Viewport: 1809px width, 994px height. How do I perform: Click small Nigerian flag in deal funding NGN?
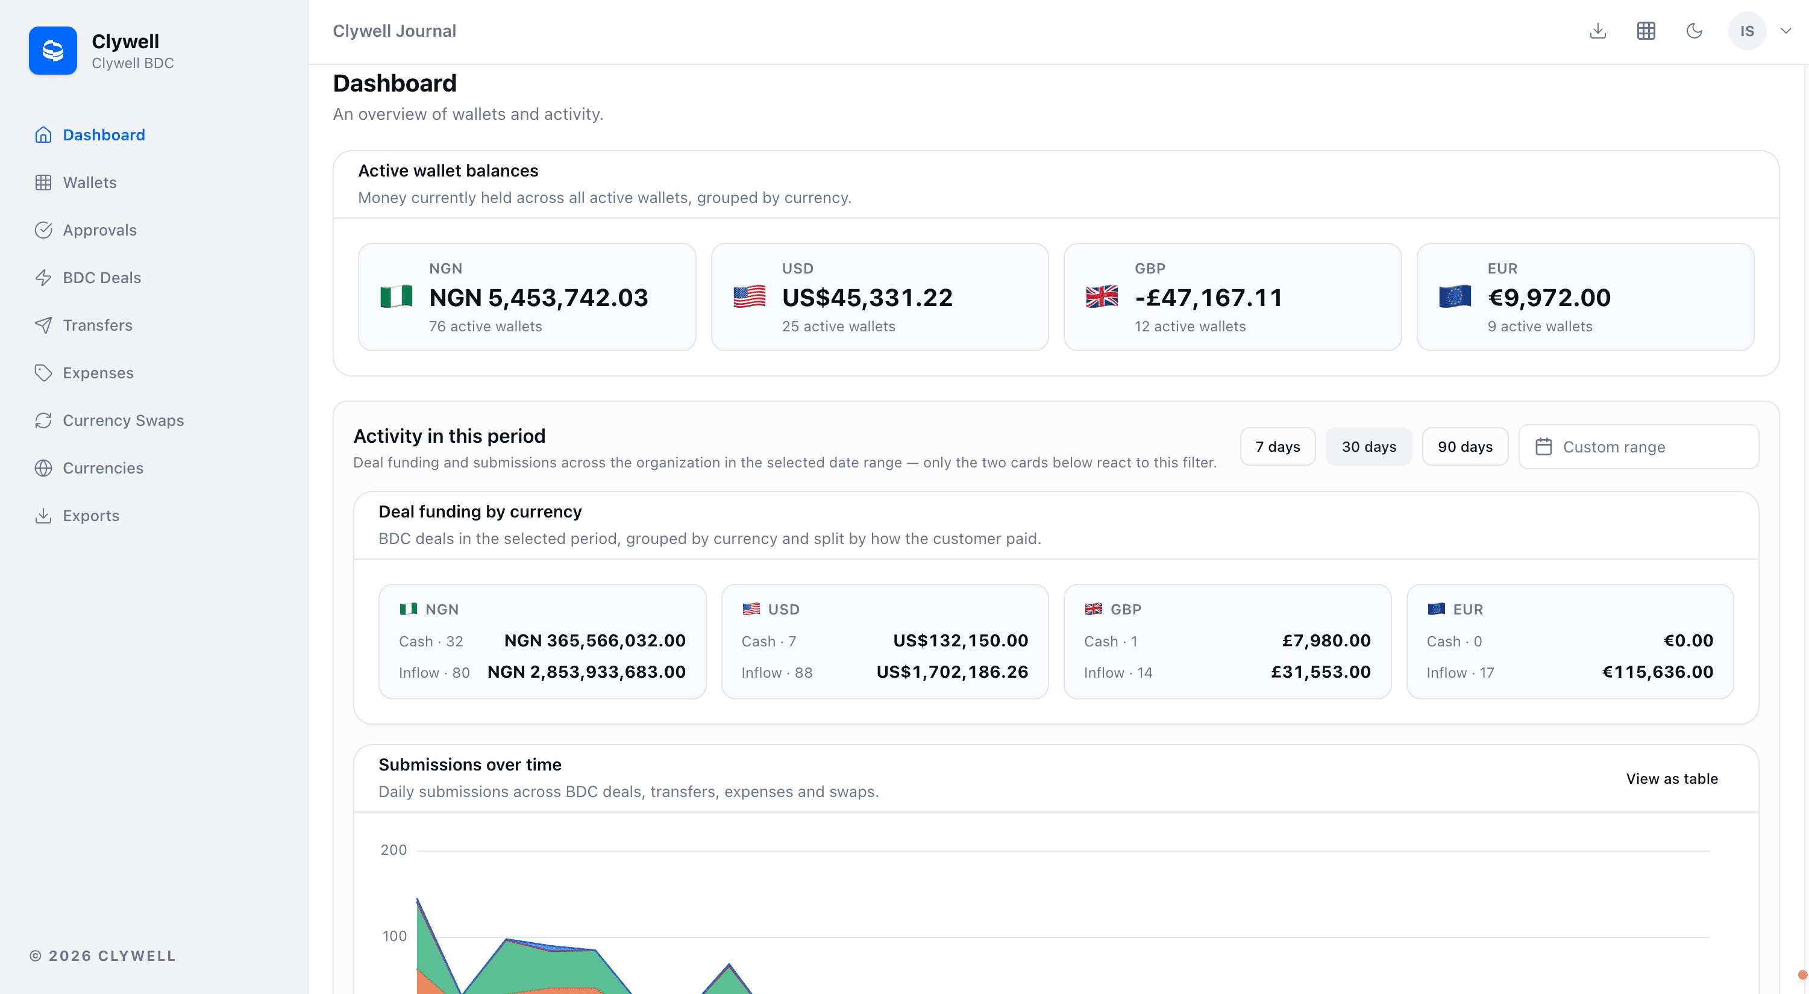pyautogui.click(x=408, y=608)
